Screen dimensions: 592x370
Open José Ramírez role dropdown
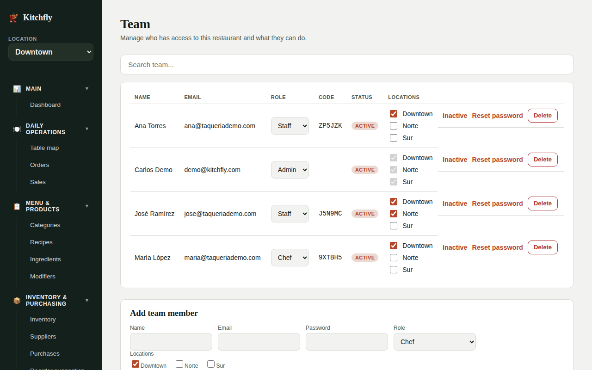pyautogui.click(x=290, y=214)
